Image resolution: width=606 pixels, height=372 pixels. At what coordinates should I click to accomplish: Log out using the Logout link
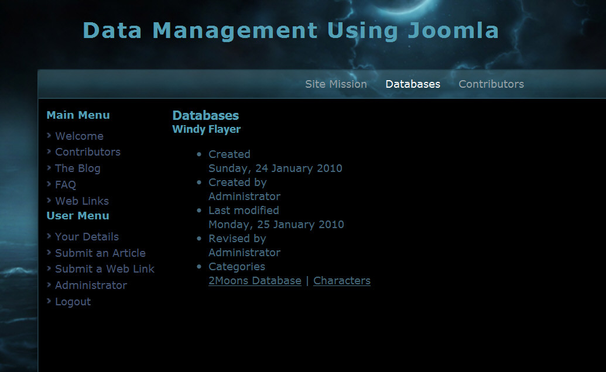(73, 302)
